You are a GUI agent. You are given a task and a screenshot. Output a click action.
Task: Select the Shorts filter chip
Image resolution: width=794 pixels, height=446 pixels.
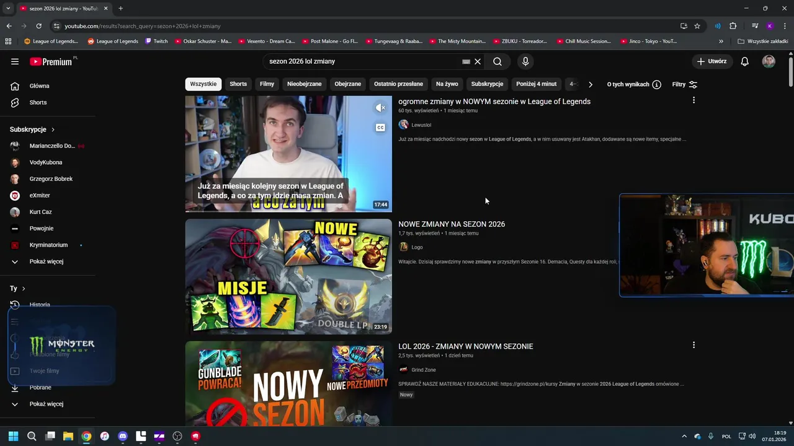point(238,84)
